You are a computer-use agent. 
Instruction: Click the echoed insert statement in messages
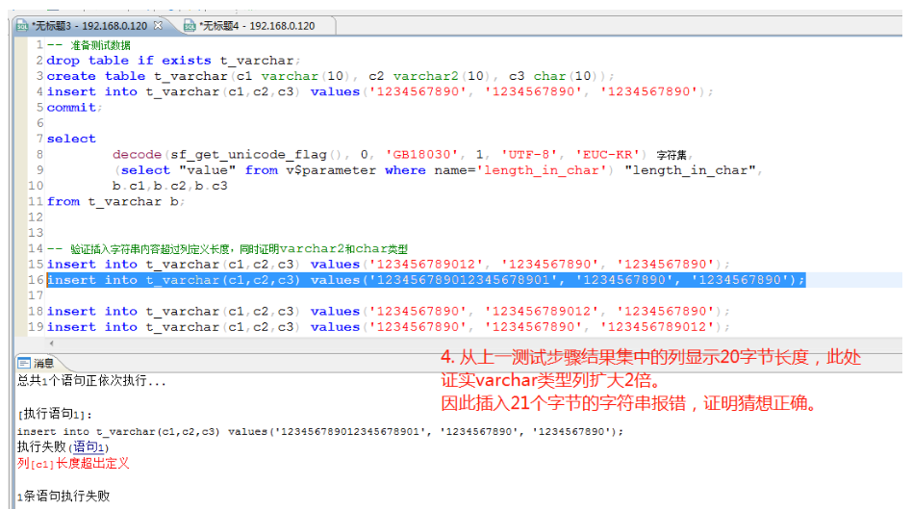point(320,432)
